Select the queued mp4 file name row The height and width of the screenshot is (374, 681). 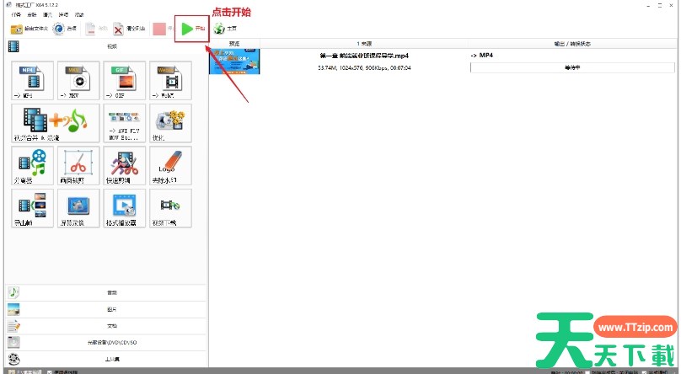tap(364, 56)
